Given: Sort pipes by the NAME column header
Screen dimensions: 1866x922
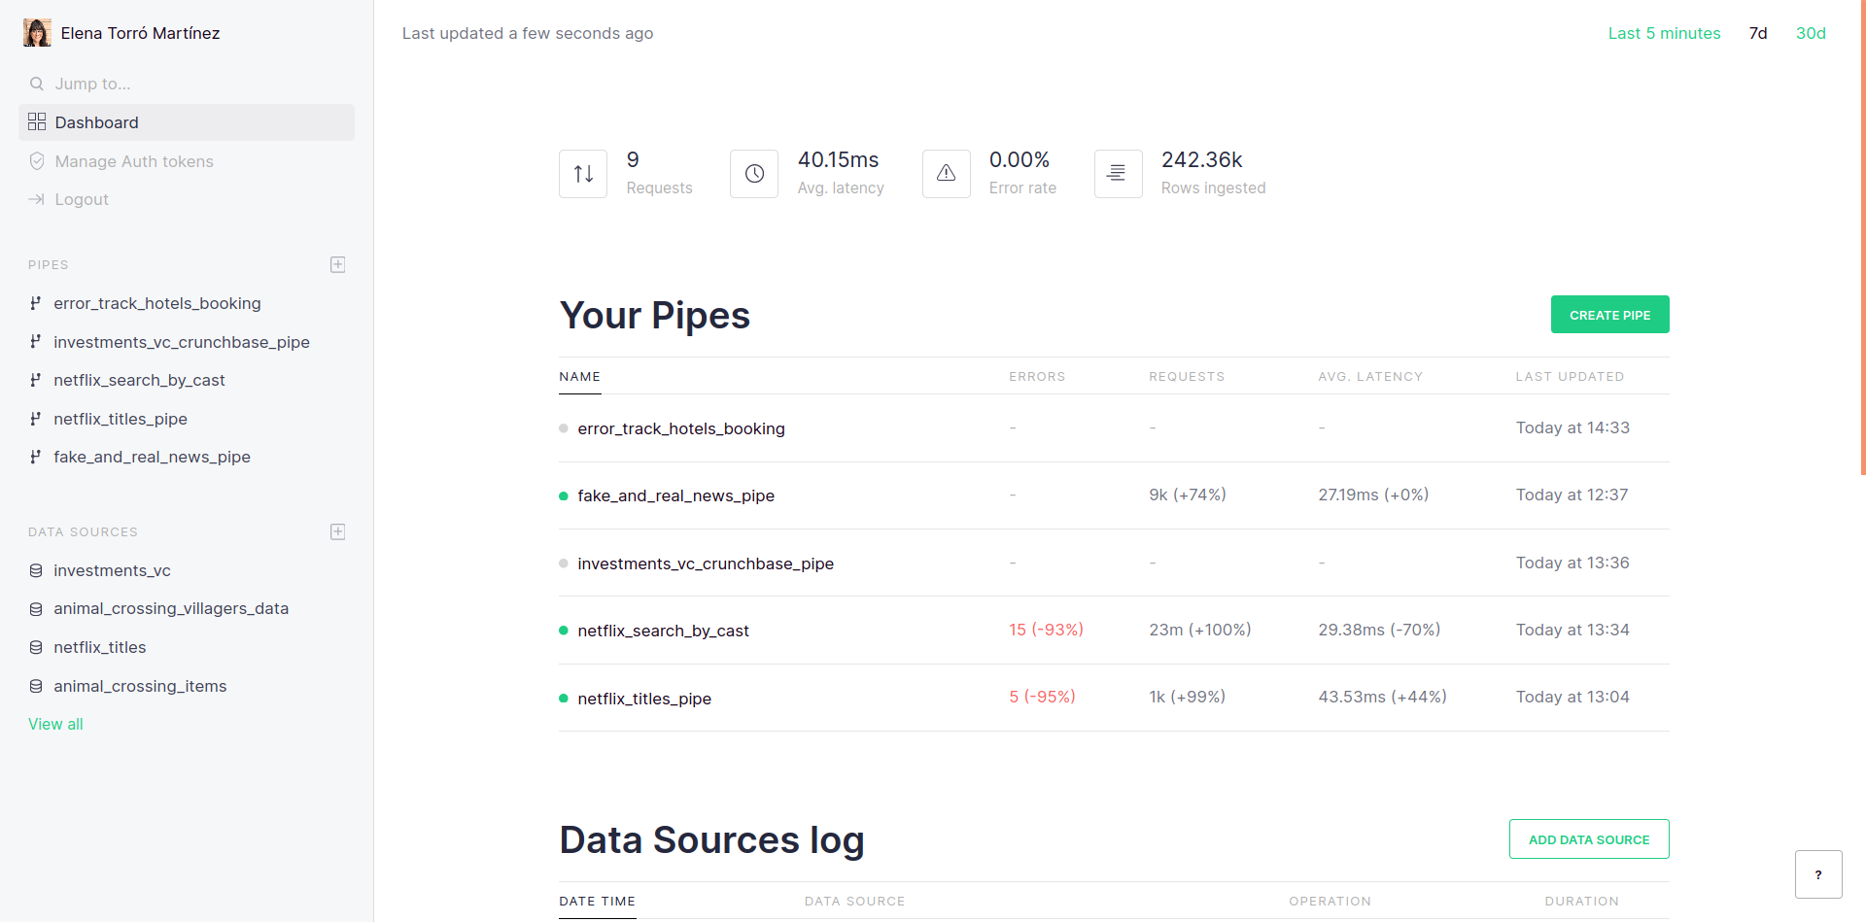Looking at the screenshot, I should point(579,377).
